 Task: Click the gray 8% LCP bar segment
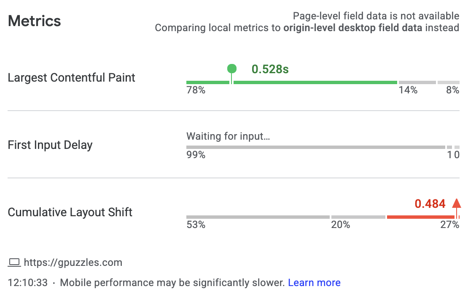click(x=448, y=82)
